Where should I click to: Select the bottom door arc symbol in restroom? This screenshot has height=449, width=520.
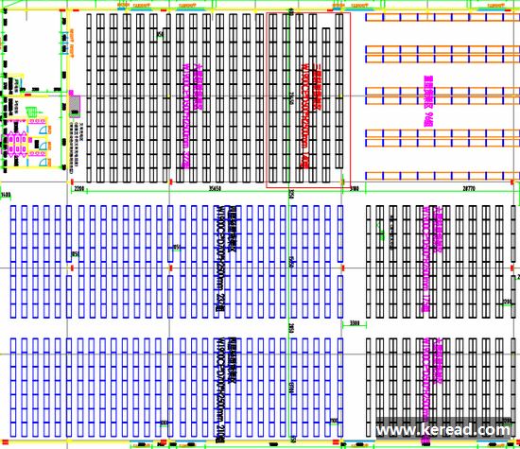coord(43,163)
